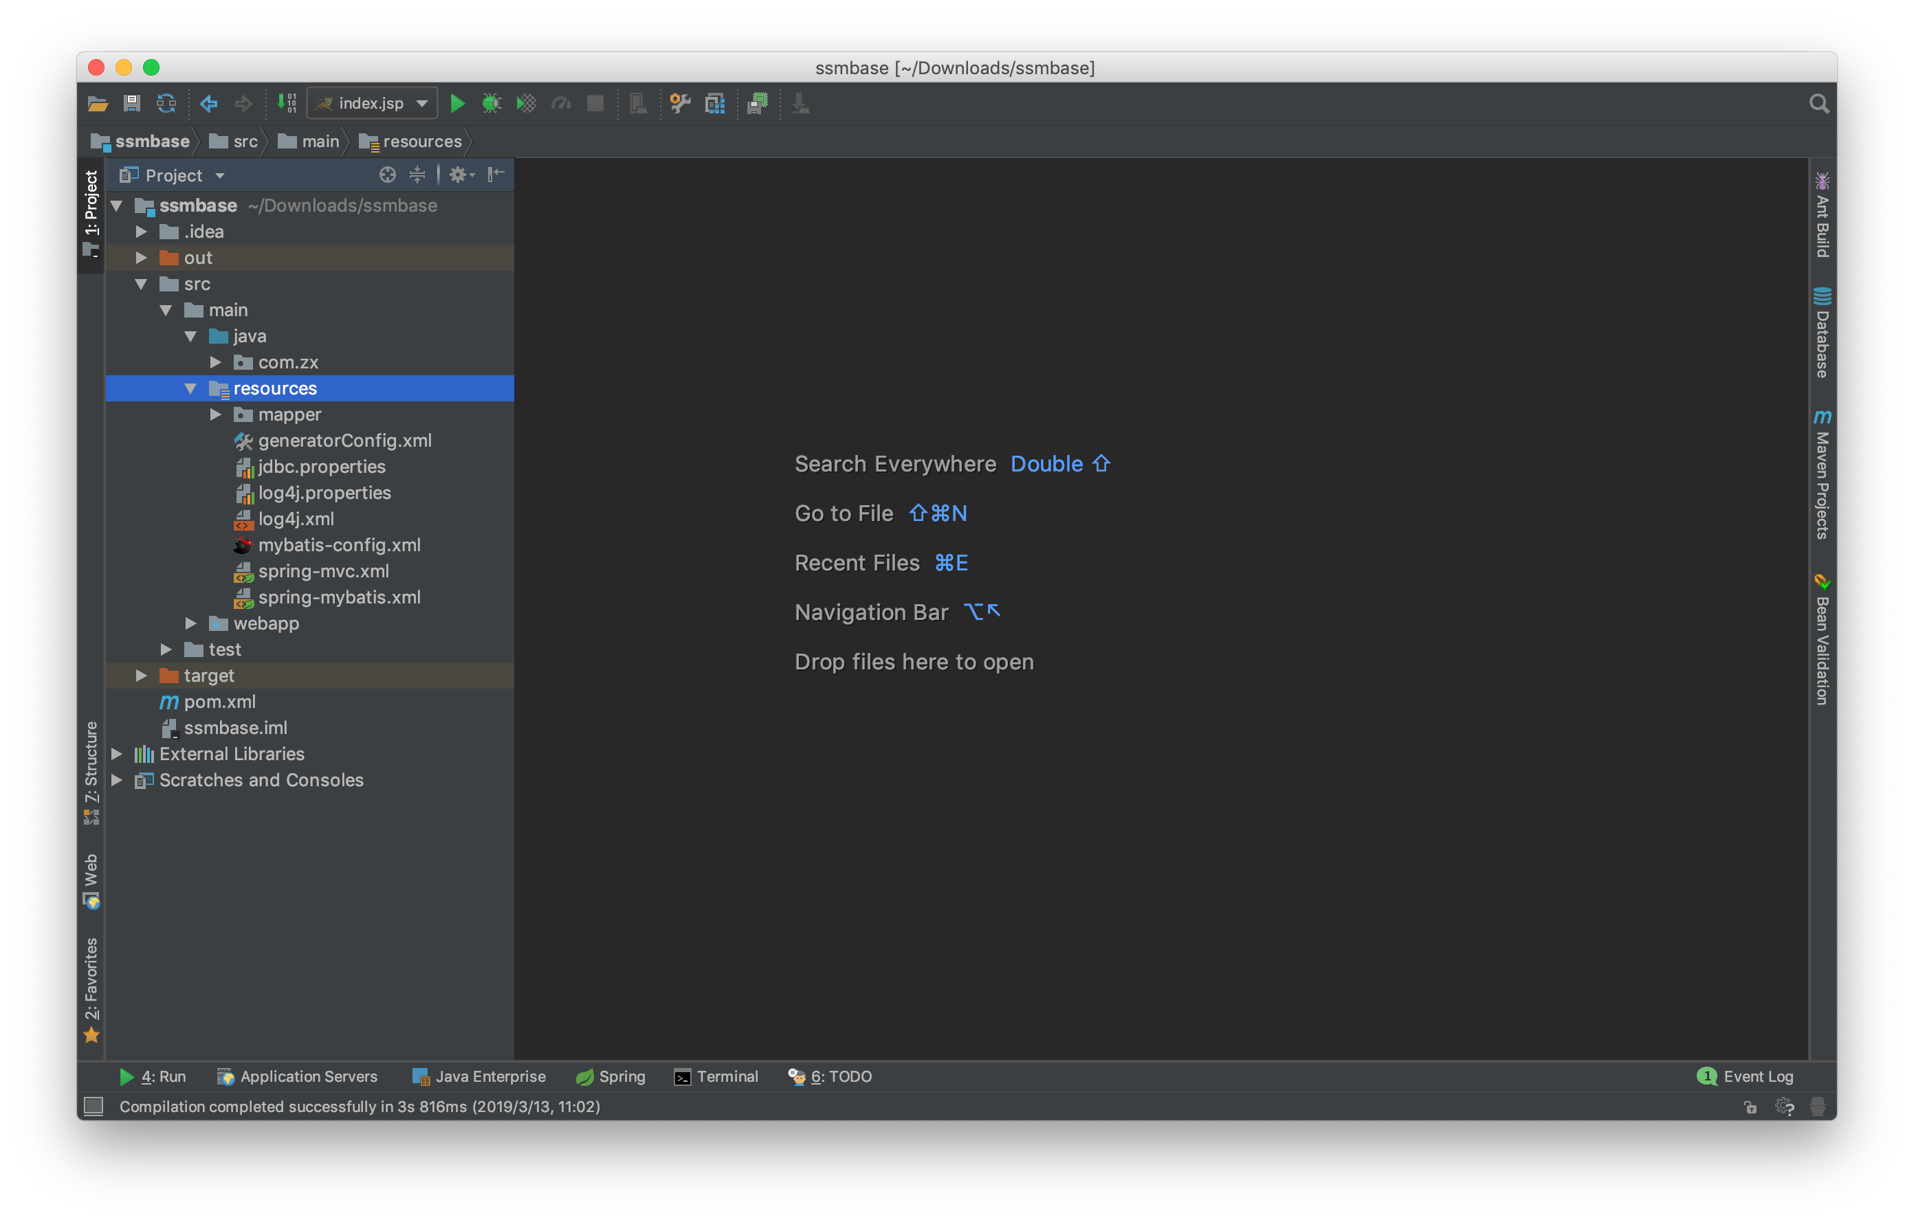Run index.jsp with the green play button
This screenshot has height=1222, width=1914.
(x=457, y=103)
